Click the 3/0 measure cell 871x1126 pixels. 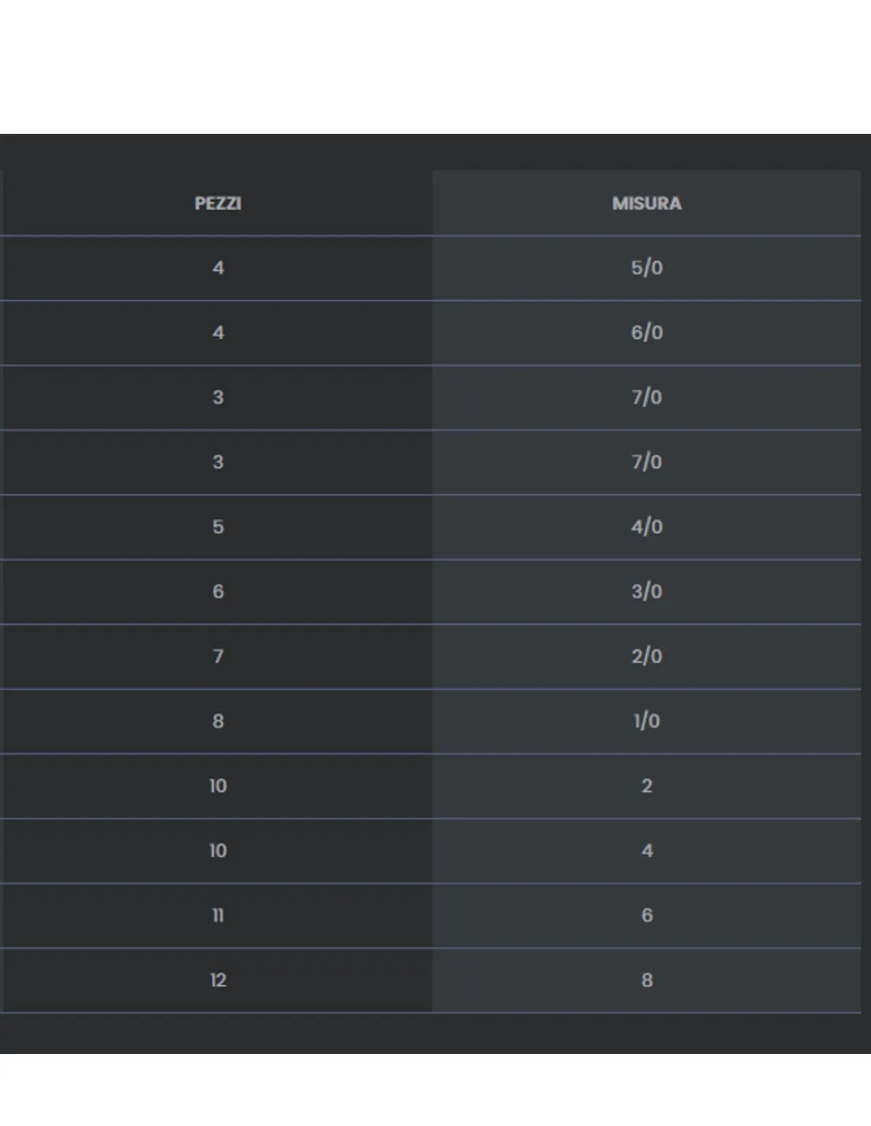tap(646, 592)
